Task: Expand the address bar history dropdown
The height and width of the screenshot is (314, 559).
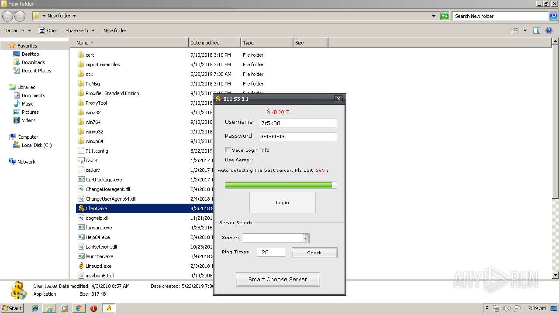Action: click(434, 16)
